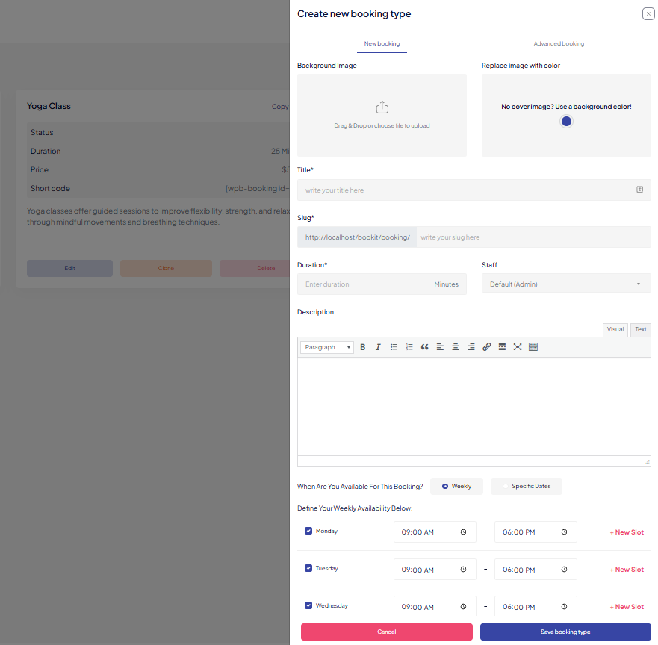Toggle the editor toolbar kitchen sink
The width and height of the screenshot is (658, 645).
(x=533, y=347)
